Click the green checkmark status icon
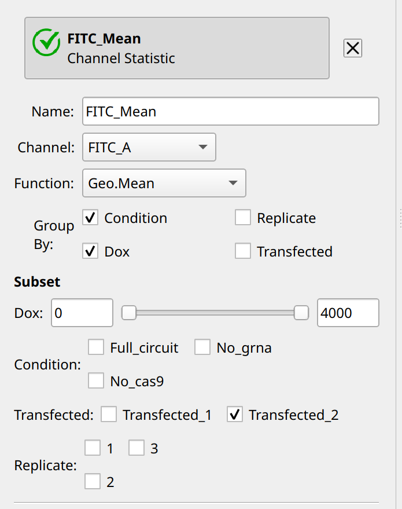Image resolution: width=402 pixels, height=509 pixels. click(x=46, y=42)
